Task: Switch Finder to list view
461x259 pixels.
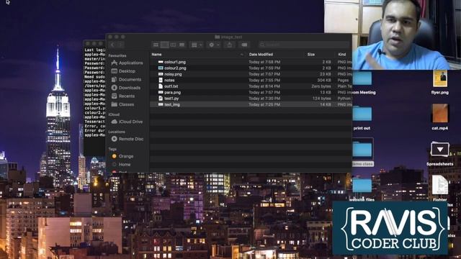Action: coord(165,45)
